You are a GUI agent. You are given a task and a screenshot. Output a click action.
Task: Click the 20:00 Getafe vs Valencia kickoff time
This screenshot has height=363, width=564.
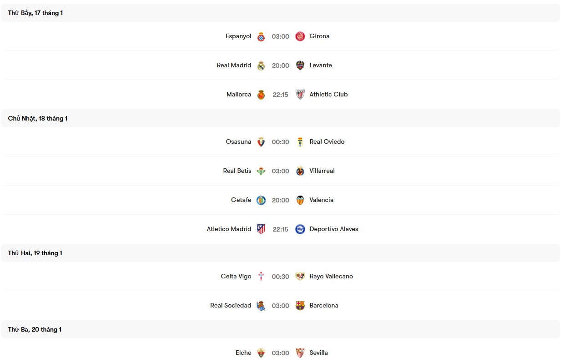[280, 200]
